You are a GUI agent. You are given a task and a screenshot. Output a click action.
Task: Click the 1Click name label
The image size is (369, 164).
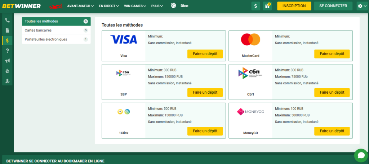coord(124,133)
